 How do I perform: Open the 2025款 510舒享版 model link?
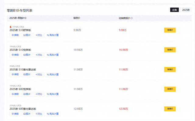[20, 30]
